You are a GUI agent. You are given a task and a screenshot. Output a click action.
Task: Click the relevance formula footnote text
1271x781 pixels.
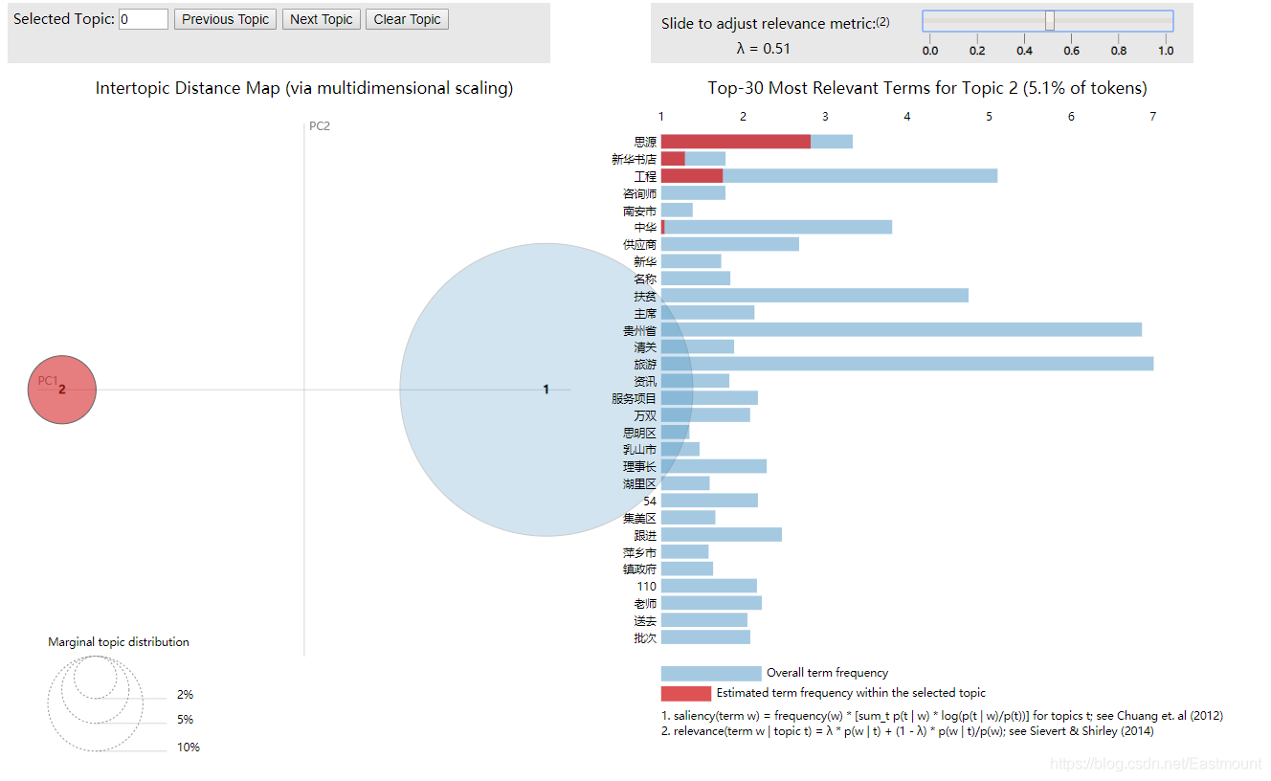pyautogui.click(x=907, y=731)
